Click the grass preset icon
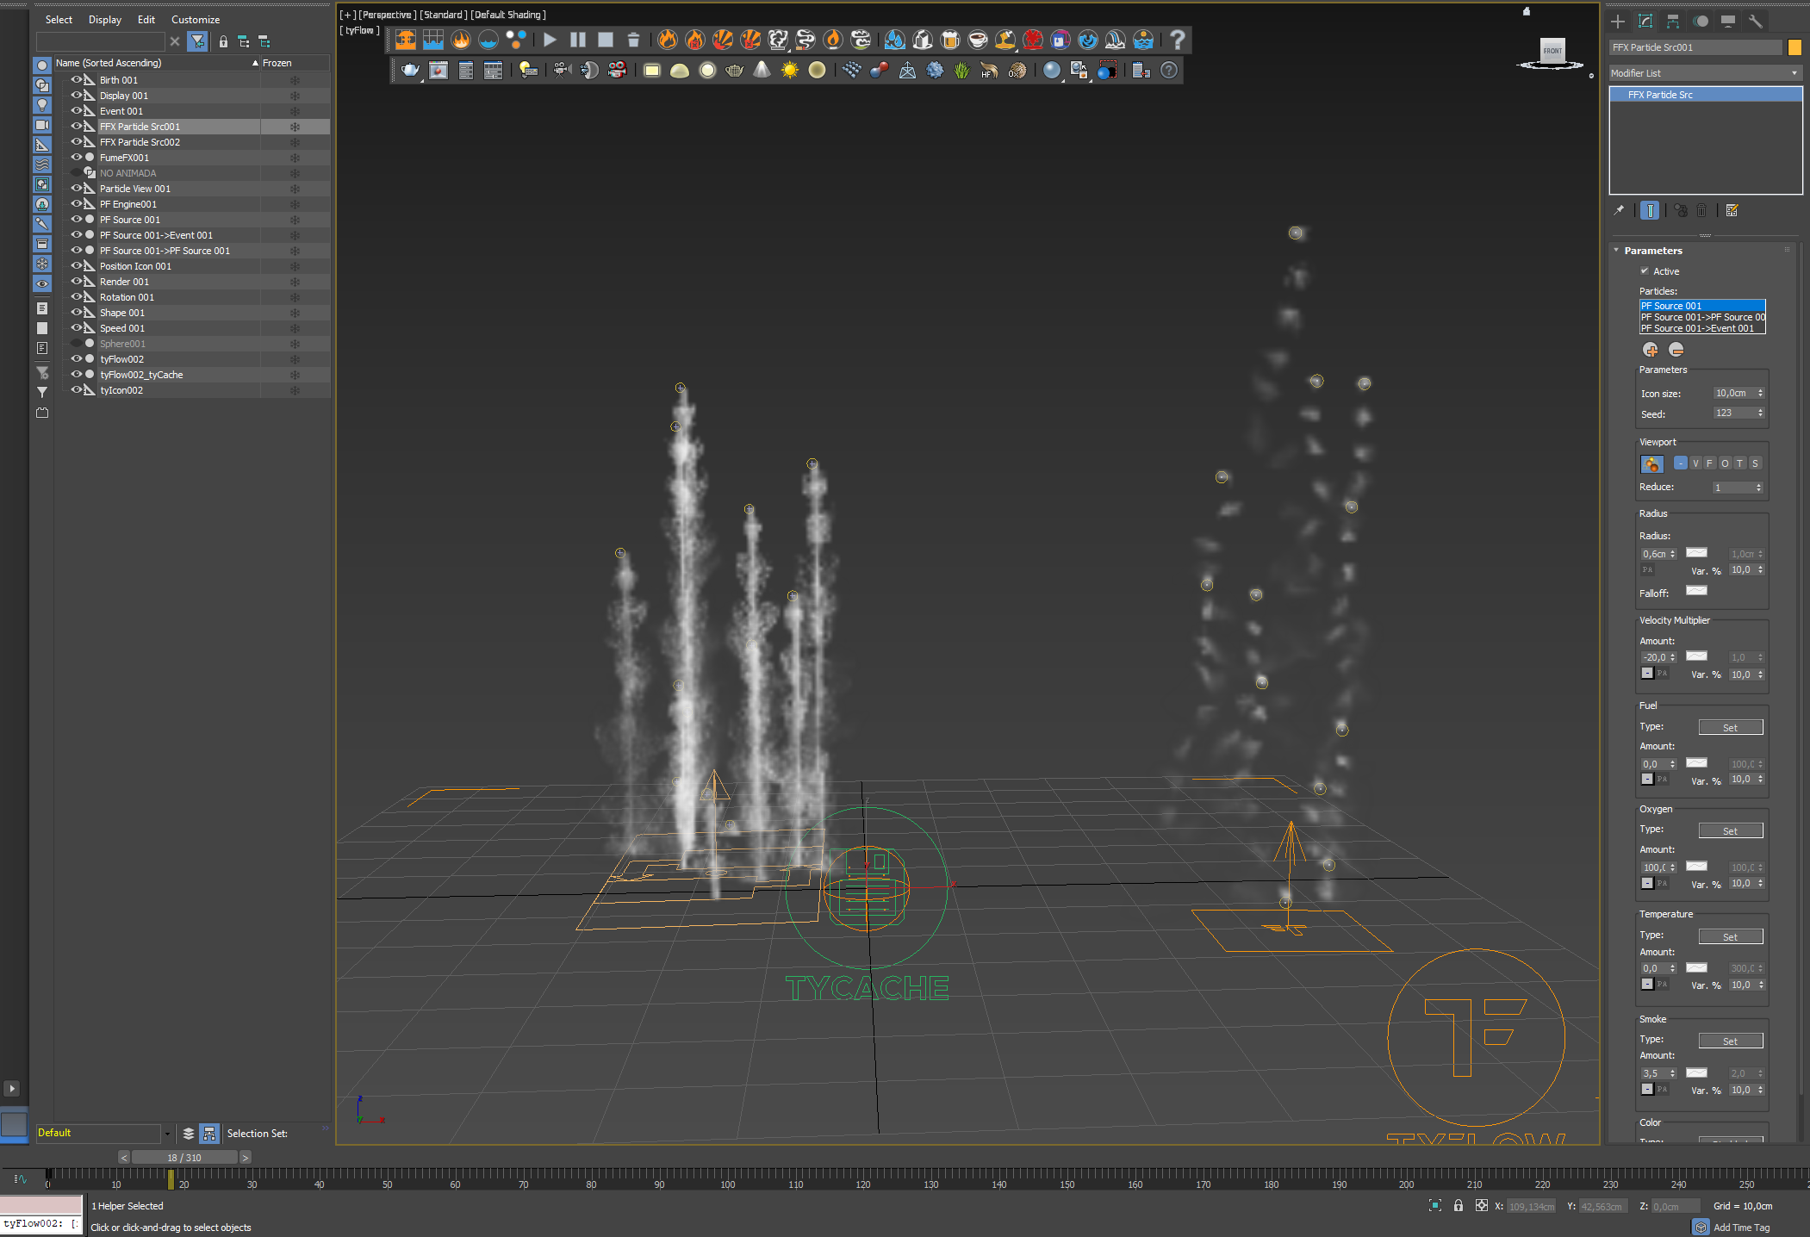The width and height of the screenshot is (1810, 1237). coord(961,71)
